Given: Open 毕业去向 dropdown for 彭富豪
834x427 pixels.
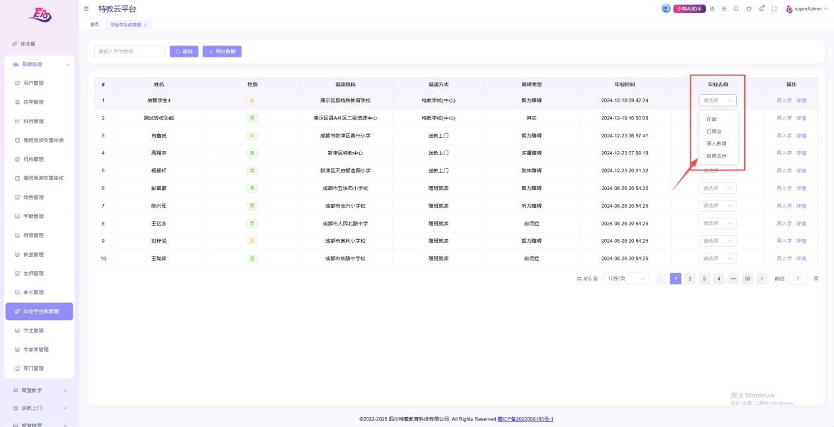Looking at the screenshot, I should (718, 188).
